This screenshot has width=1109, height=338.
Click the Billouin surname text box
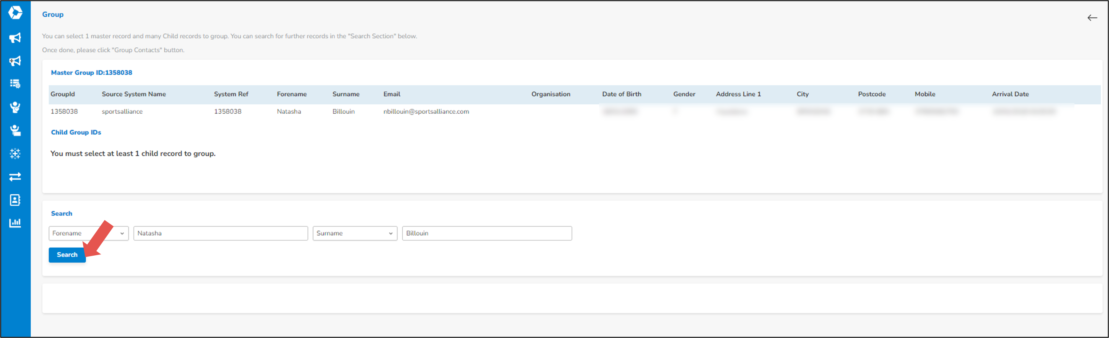click(x=487, y=233)
